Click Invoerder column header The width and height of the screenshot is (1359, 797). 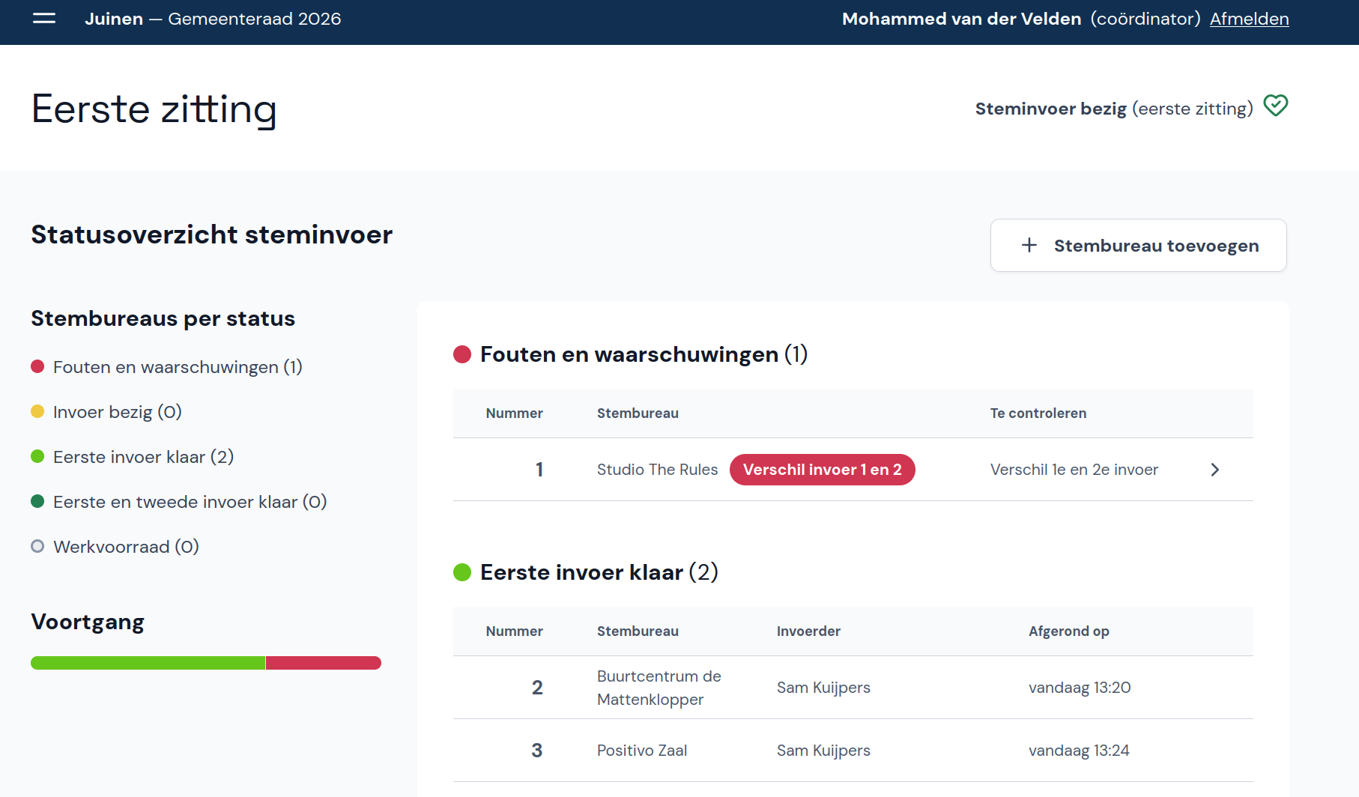pos(808,631)
